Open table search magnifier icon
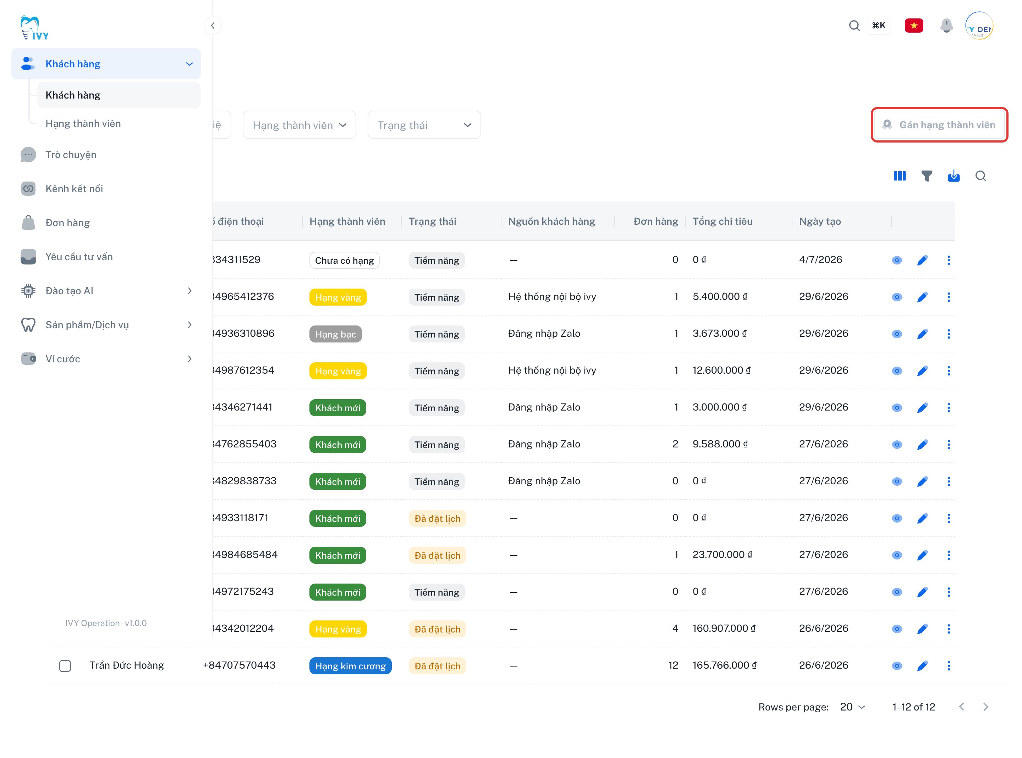The width and height of the screenshot is (1022, 758). [981, 176]
